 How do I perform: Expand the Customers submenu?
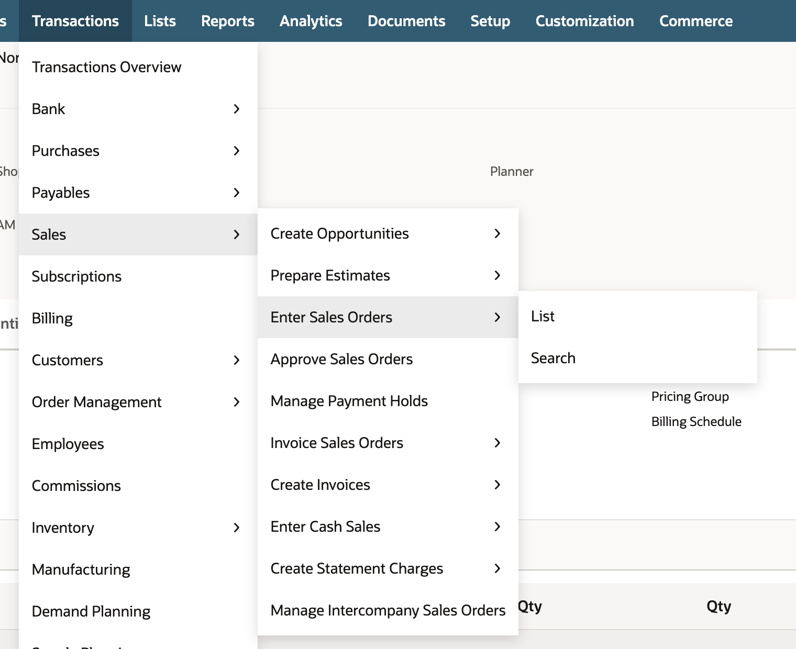[138, 360]
